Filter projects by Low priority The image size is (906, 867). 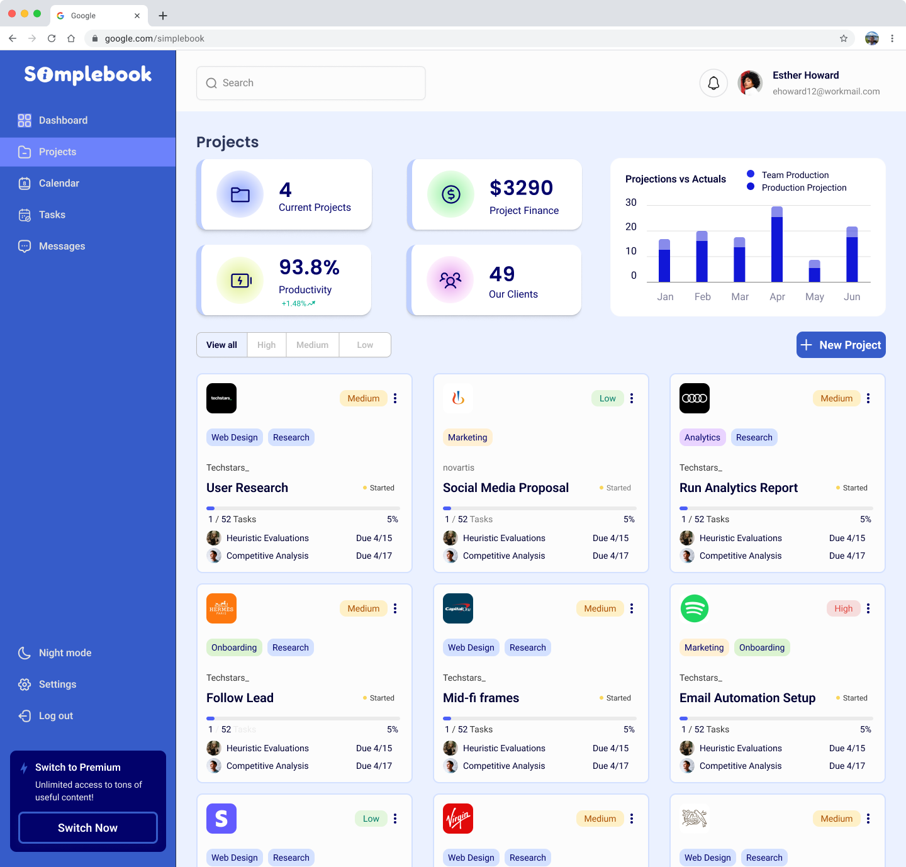click(x=365, y=345)
